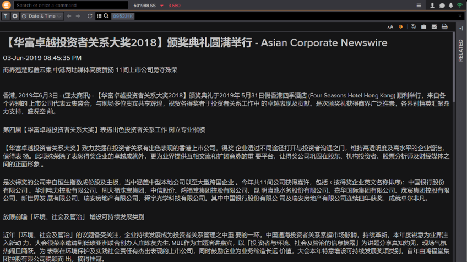Open the RELATED side tab

[461, 51]
